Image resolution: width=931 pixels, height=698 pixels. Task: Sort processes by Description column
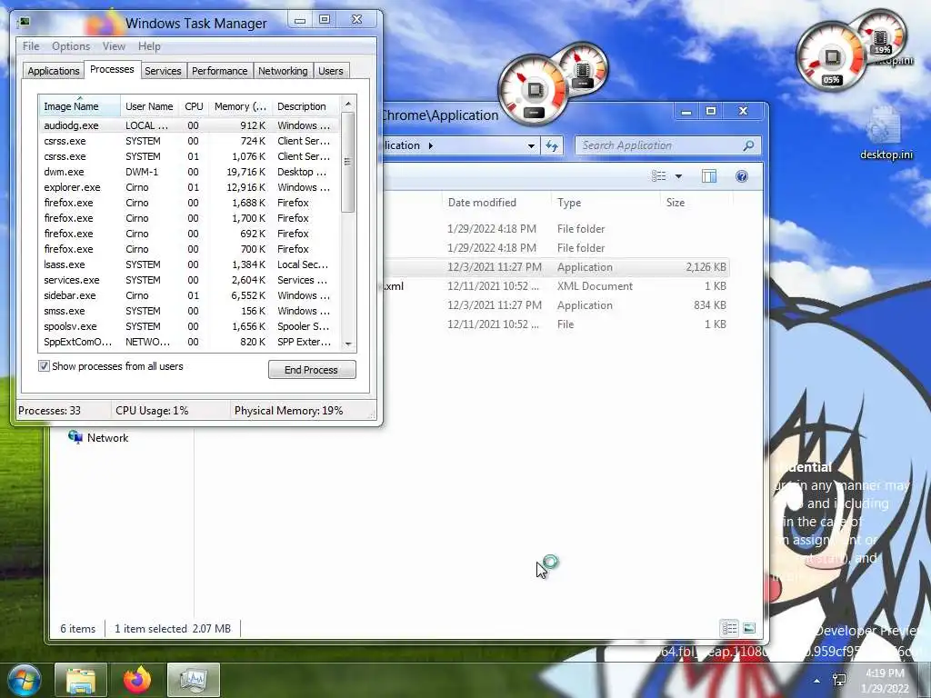coord(305,106)
